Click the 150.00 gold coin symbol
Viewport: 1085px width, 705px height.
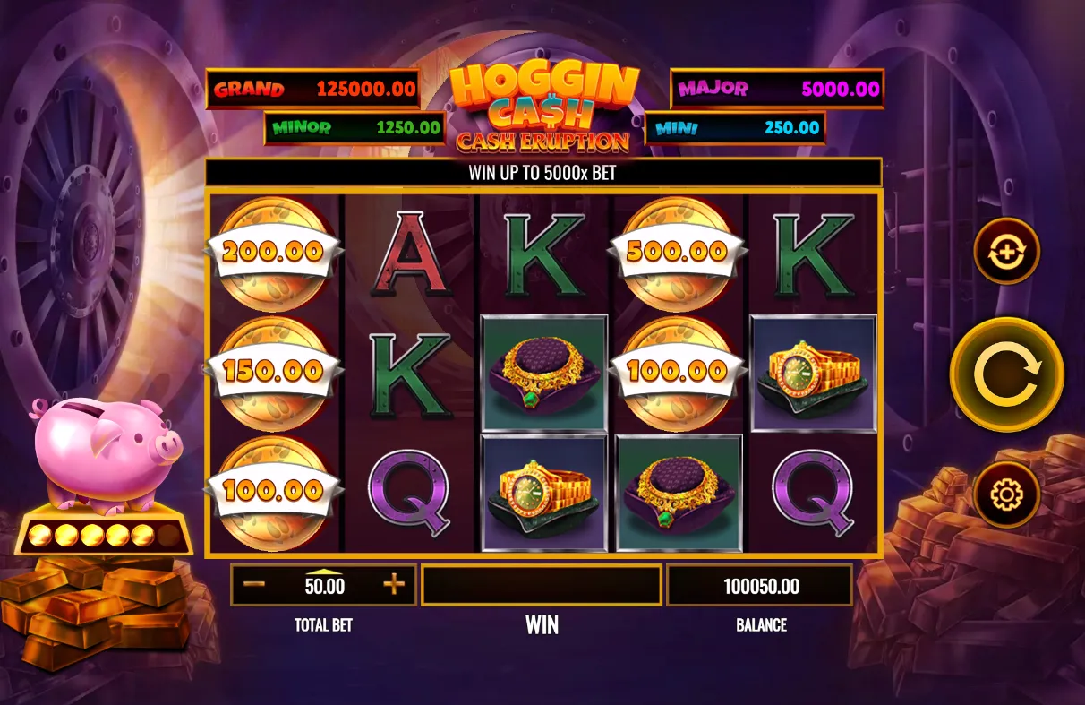pyautogui.click(x=274, y=371)
